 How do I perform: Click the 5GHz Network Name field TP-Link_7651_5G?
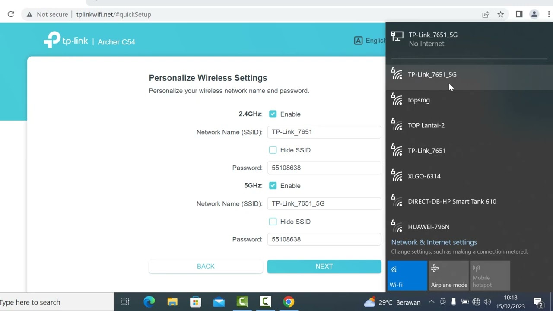[324, 203]
